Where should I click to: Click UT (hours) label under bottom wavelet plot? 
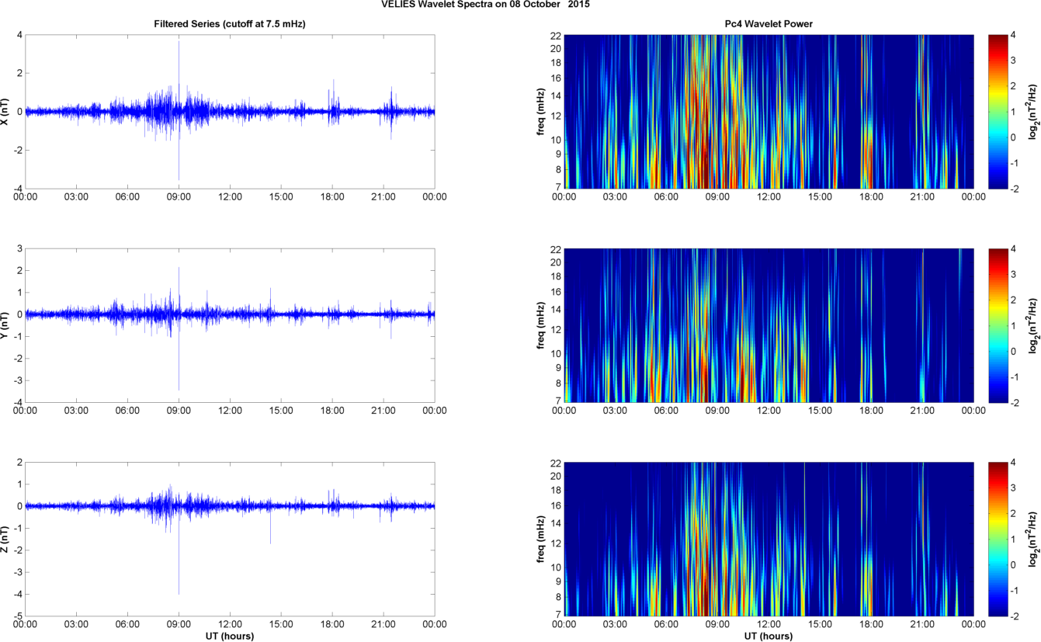[769, 636]
